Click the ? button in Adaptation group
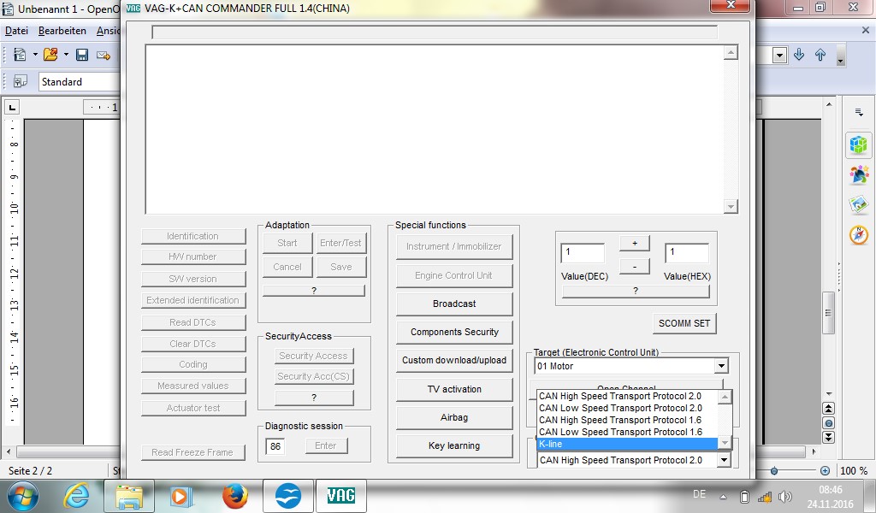The image size is (876, 513). (x=314, y=291)
